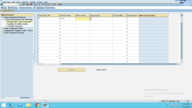Screen dimensions: 192x108
Task: Toggle the INS insert mode indicator
Action: tap(178, 101)
